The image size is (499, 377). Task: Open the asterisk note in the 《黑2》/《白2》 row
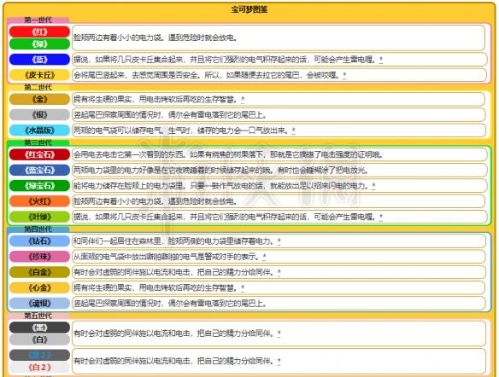point(279,361)
